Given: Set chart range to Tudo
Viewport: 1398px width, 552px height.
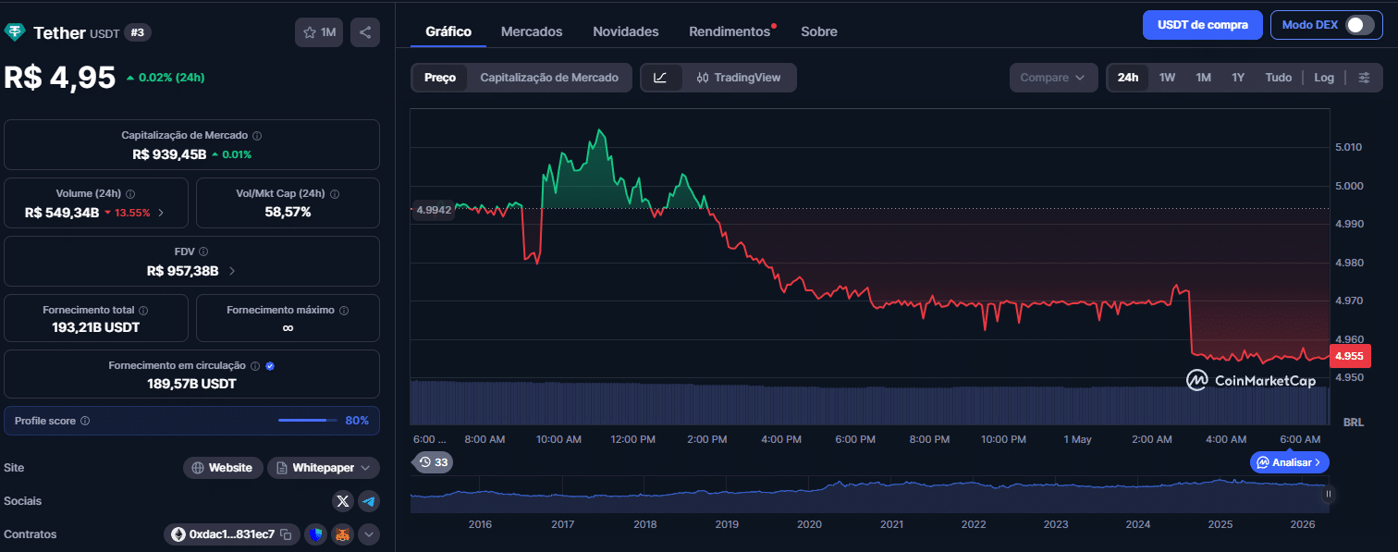Looking at the screenshot, I should tap(1279, 78).
